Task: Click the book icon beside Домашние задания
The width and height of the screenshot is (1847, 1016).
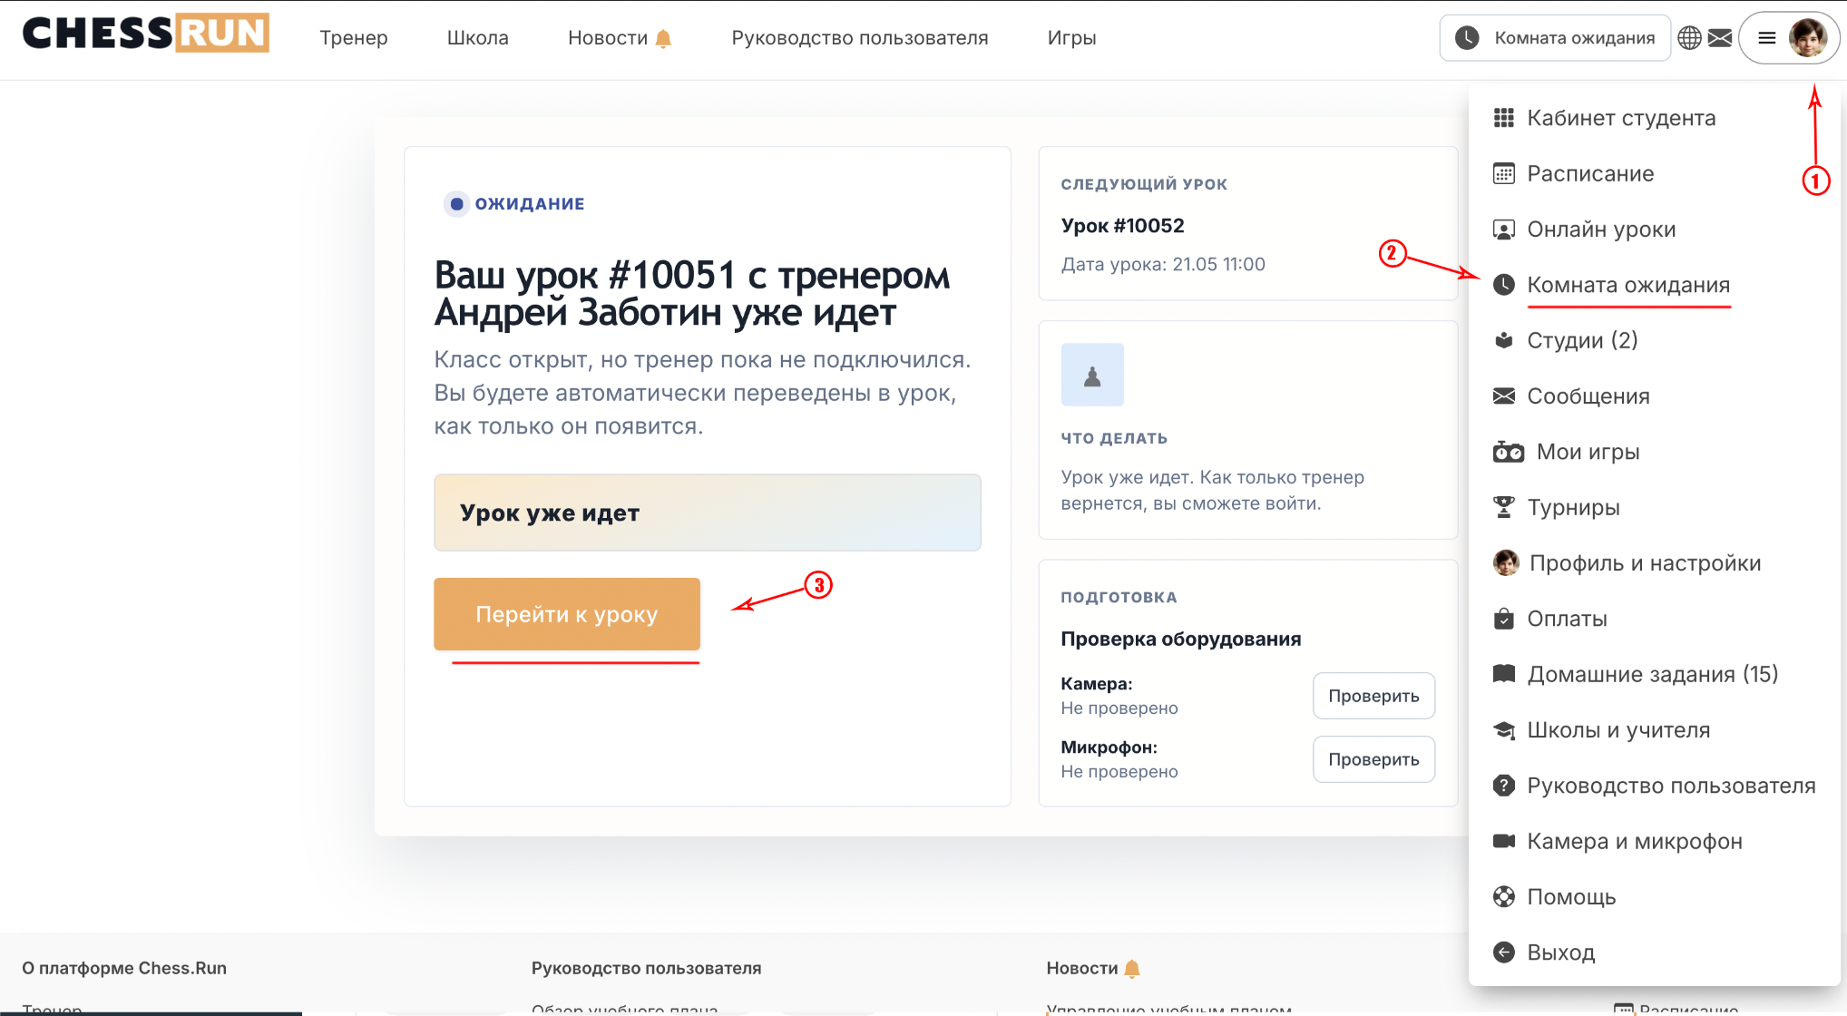Action: 1504,674
